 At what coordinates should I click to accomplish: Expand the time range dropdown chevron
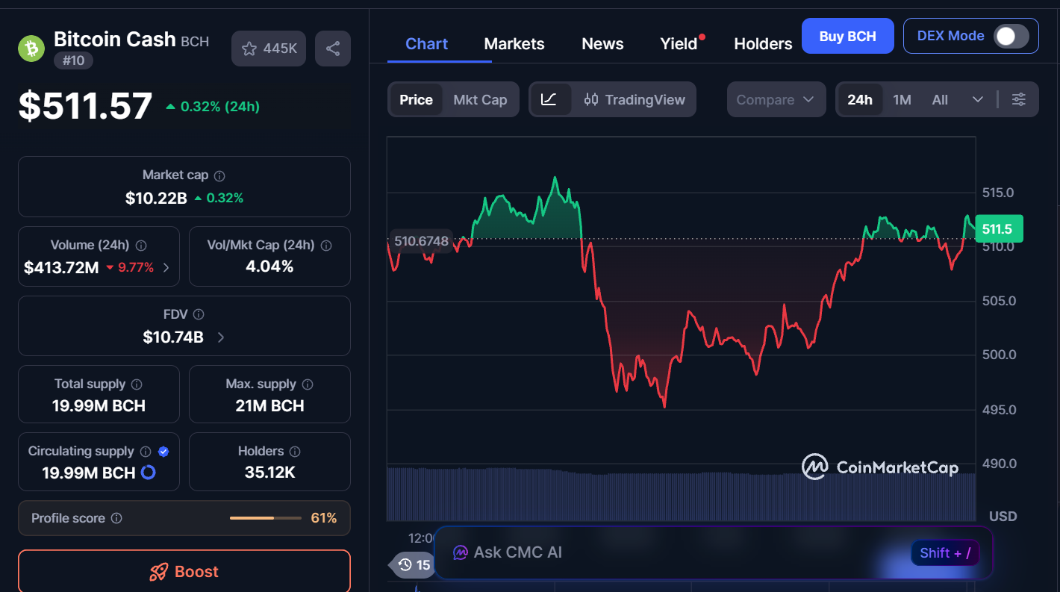(x=978, y=99)
